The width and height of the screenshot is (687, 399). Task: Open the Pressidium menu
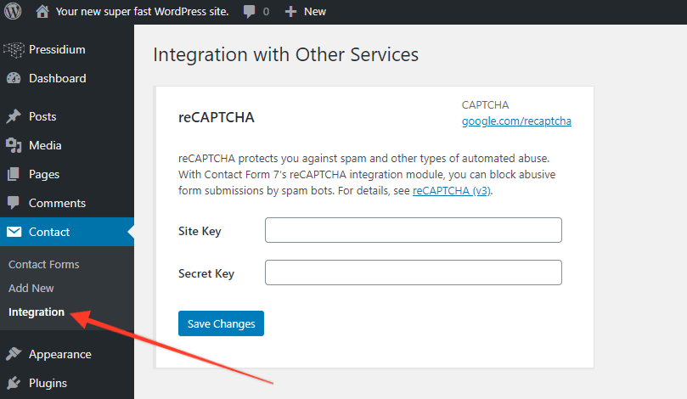pyautogui.click(x=57, y=49)
